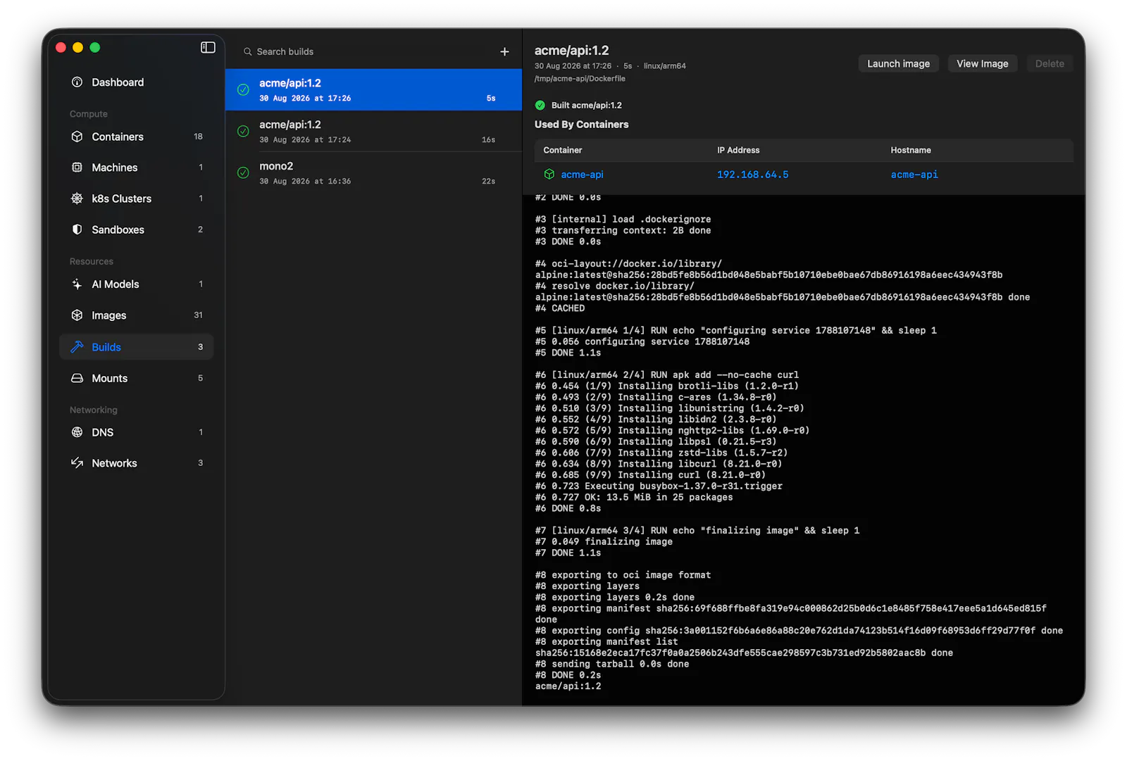The width and height of the screenshot is (1127, 761).
Task: Click the acme-api container cube icon
Action: coord(549,175)
